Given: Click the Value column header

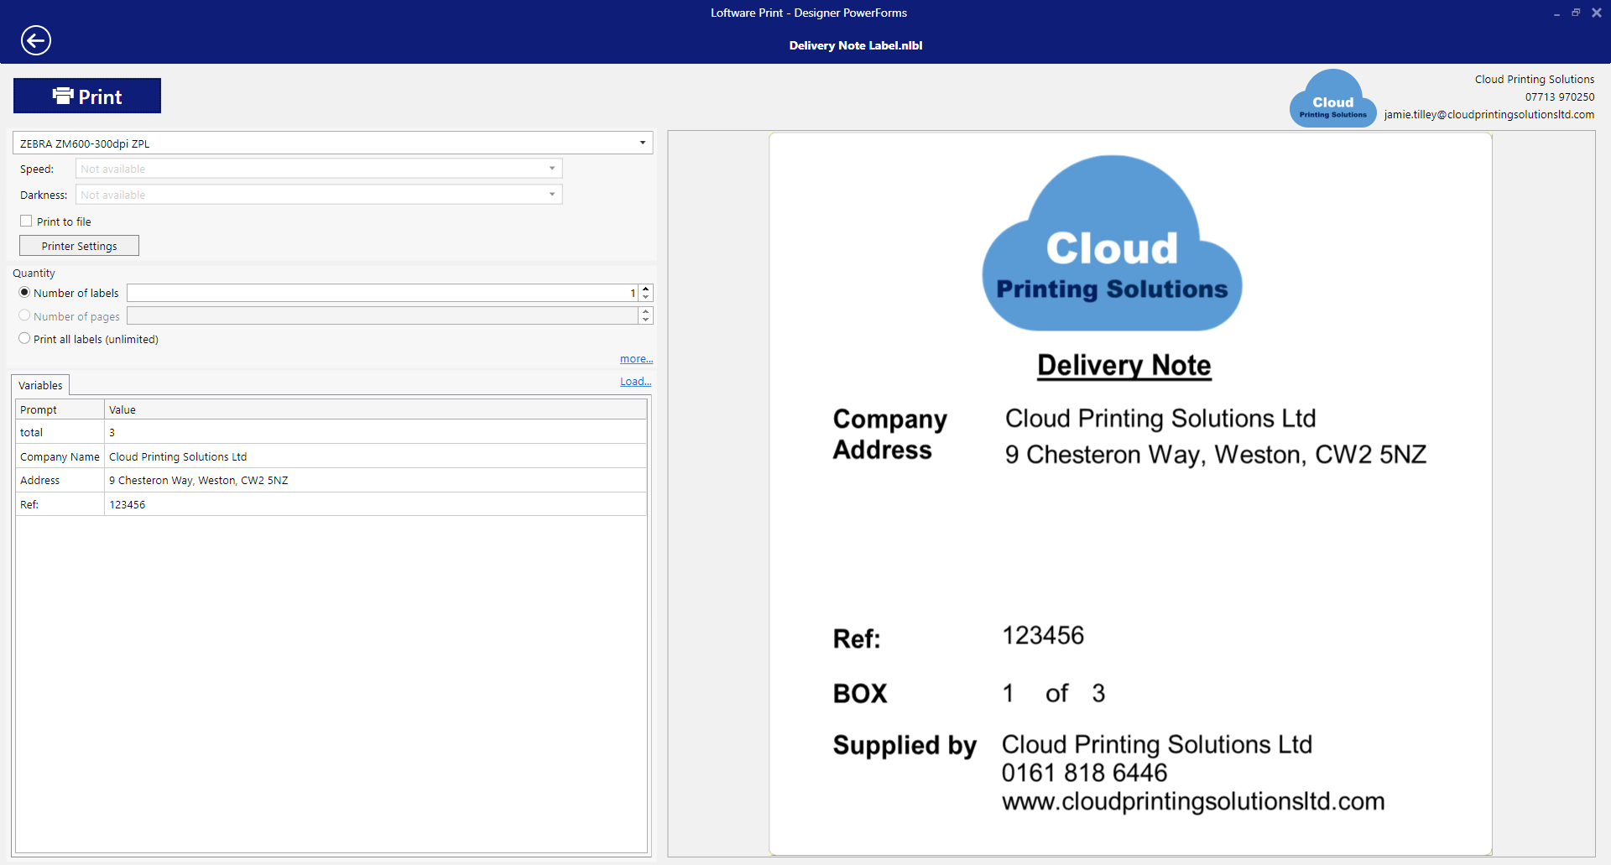Looking at the screenshot, I should point(375,409).
